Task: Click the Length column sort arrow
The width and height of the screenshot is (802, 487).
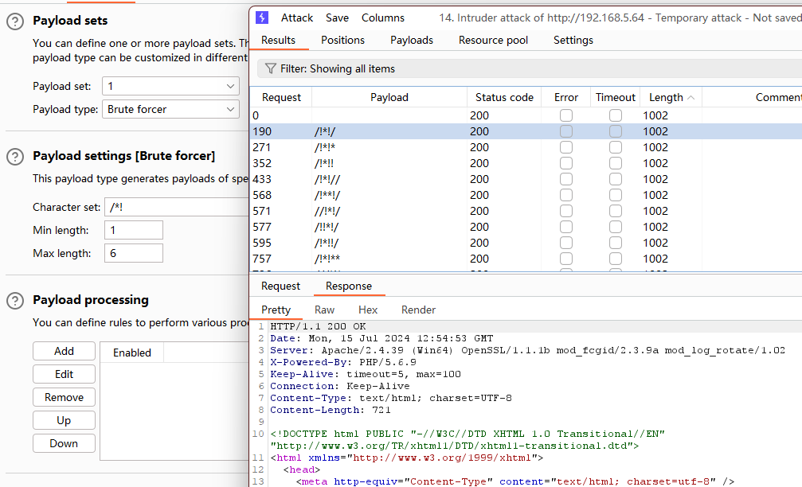Action: click(x=690, y=98)
